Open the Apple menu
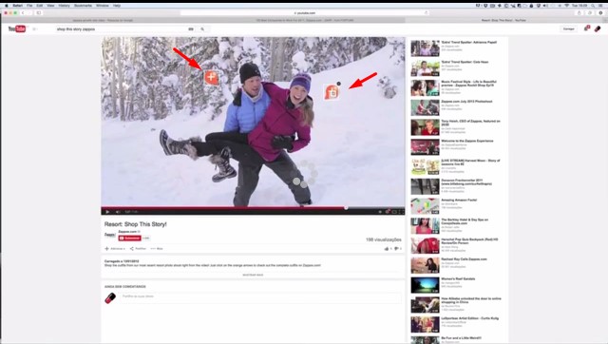The width and height of the screenshot is (608, 344). tap(7, 6)
